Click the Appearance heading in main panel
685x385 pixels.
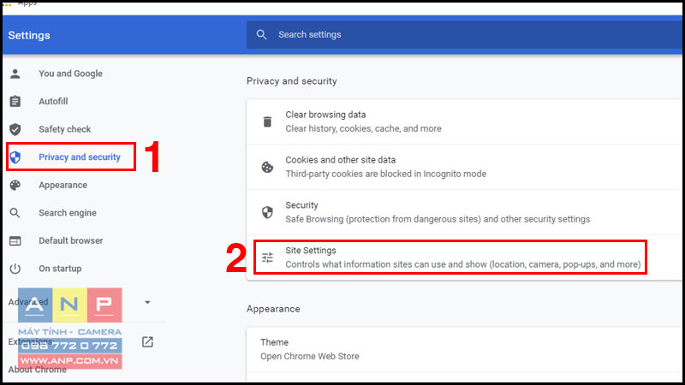(273, 309)
